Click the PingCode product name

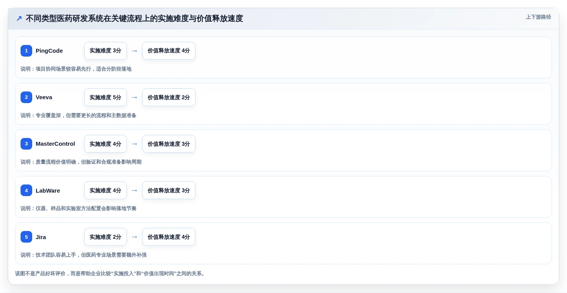[x=49, y=51]
